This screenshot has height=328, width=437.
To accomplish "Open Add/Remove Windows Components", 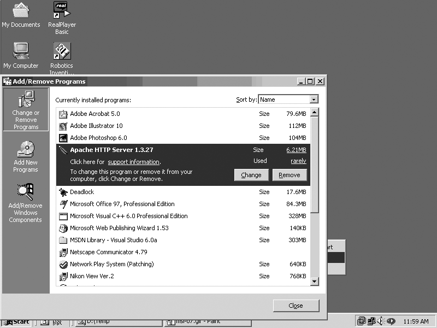I will pyautogui.click(x=25, y=203).
